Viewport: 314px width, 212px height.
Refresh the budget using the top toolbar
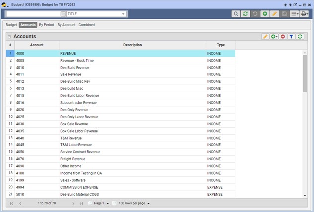click(245, 14)
